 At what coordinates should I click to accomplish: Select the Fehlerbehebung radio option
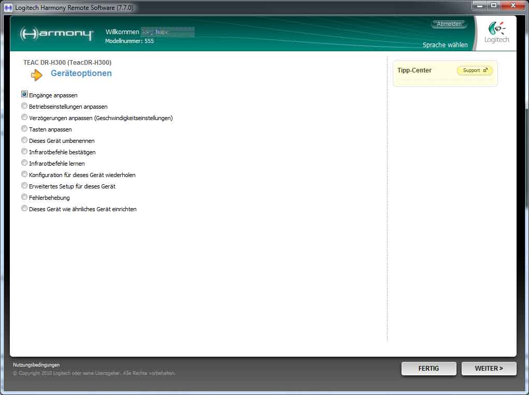click(x=24, y=197)
